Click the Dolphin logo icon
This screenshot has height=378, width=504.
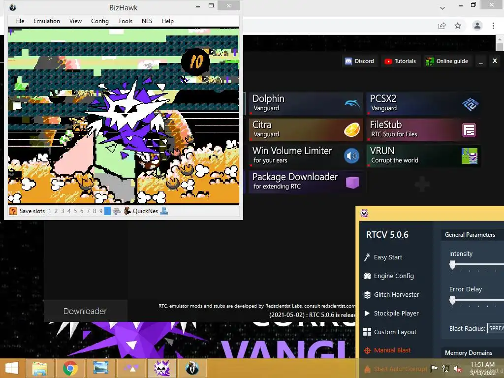(352, 103)
